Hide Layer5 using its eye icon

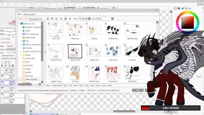[x=2, y=94]
